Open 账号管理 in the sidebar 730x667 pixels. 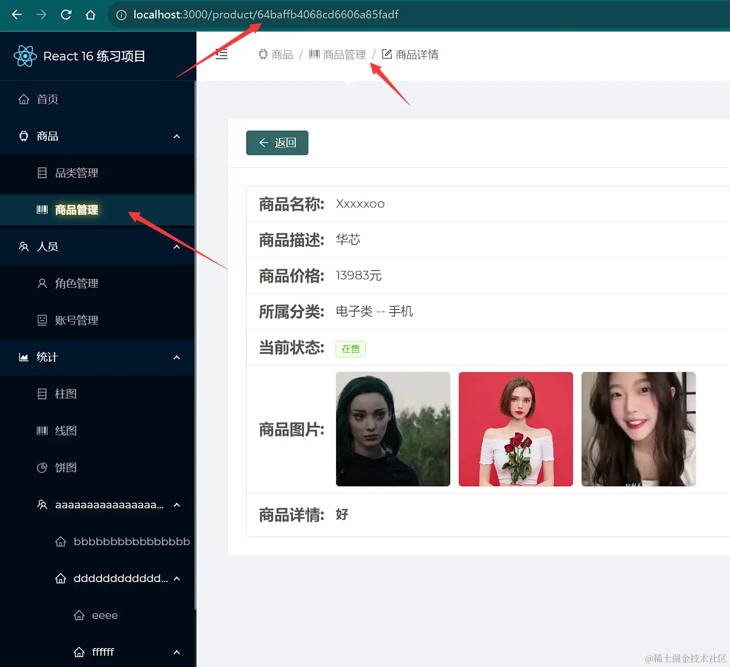97,320
